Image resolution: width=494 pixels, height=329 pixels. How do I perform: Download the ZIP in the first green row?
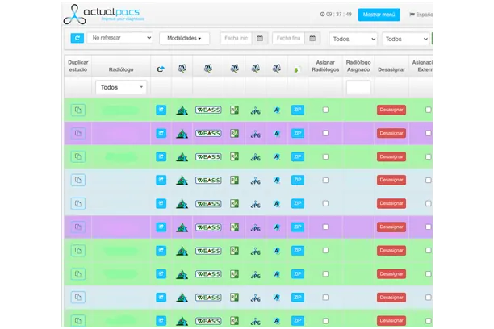(297, 110)
